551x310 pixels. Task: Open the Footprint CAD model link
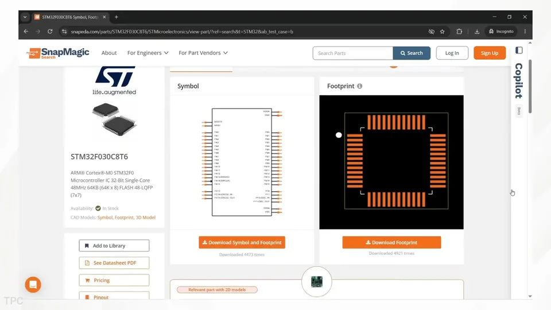124,218
